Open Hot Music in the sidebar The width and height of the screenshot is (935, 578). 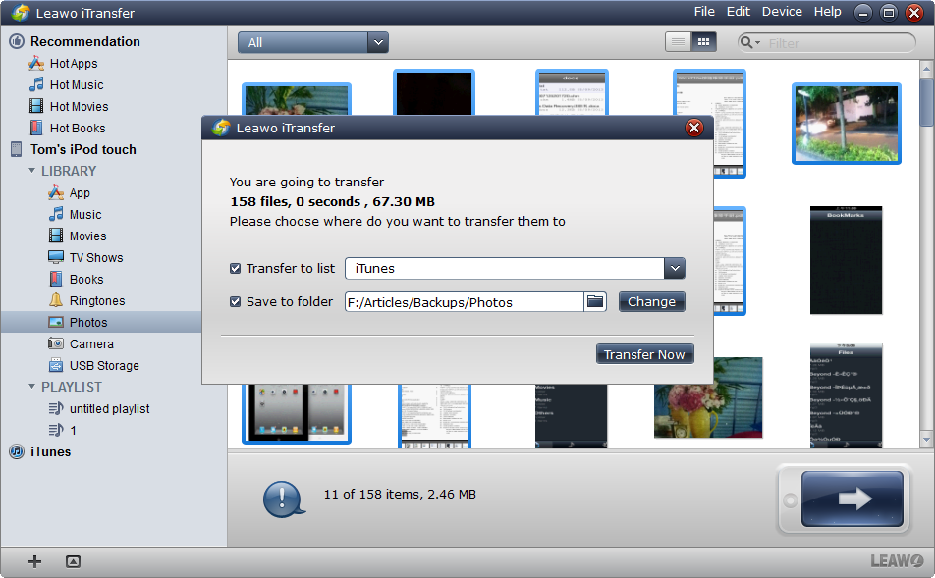tap(76, 84)
